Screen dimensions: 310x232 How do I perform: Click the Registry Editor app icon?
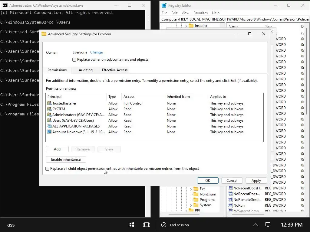(x=164, y=5)
